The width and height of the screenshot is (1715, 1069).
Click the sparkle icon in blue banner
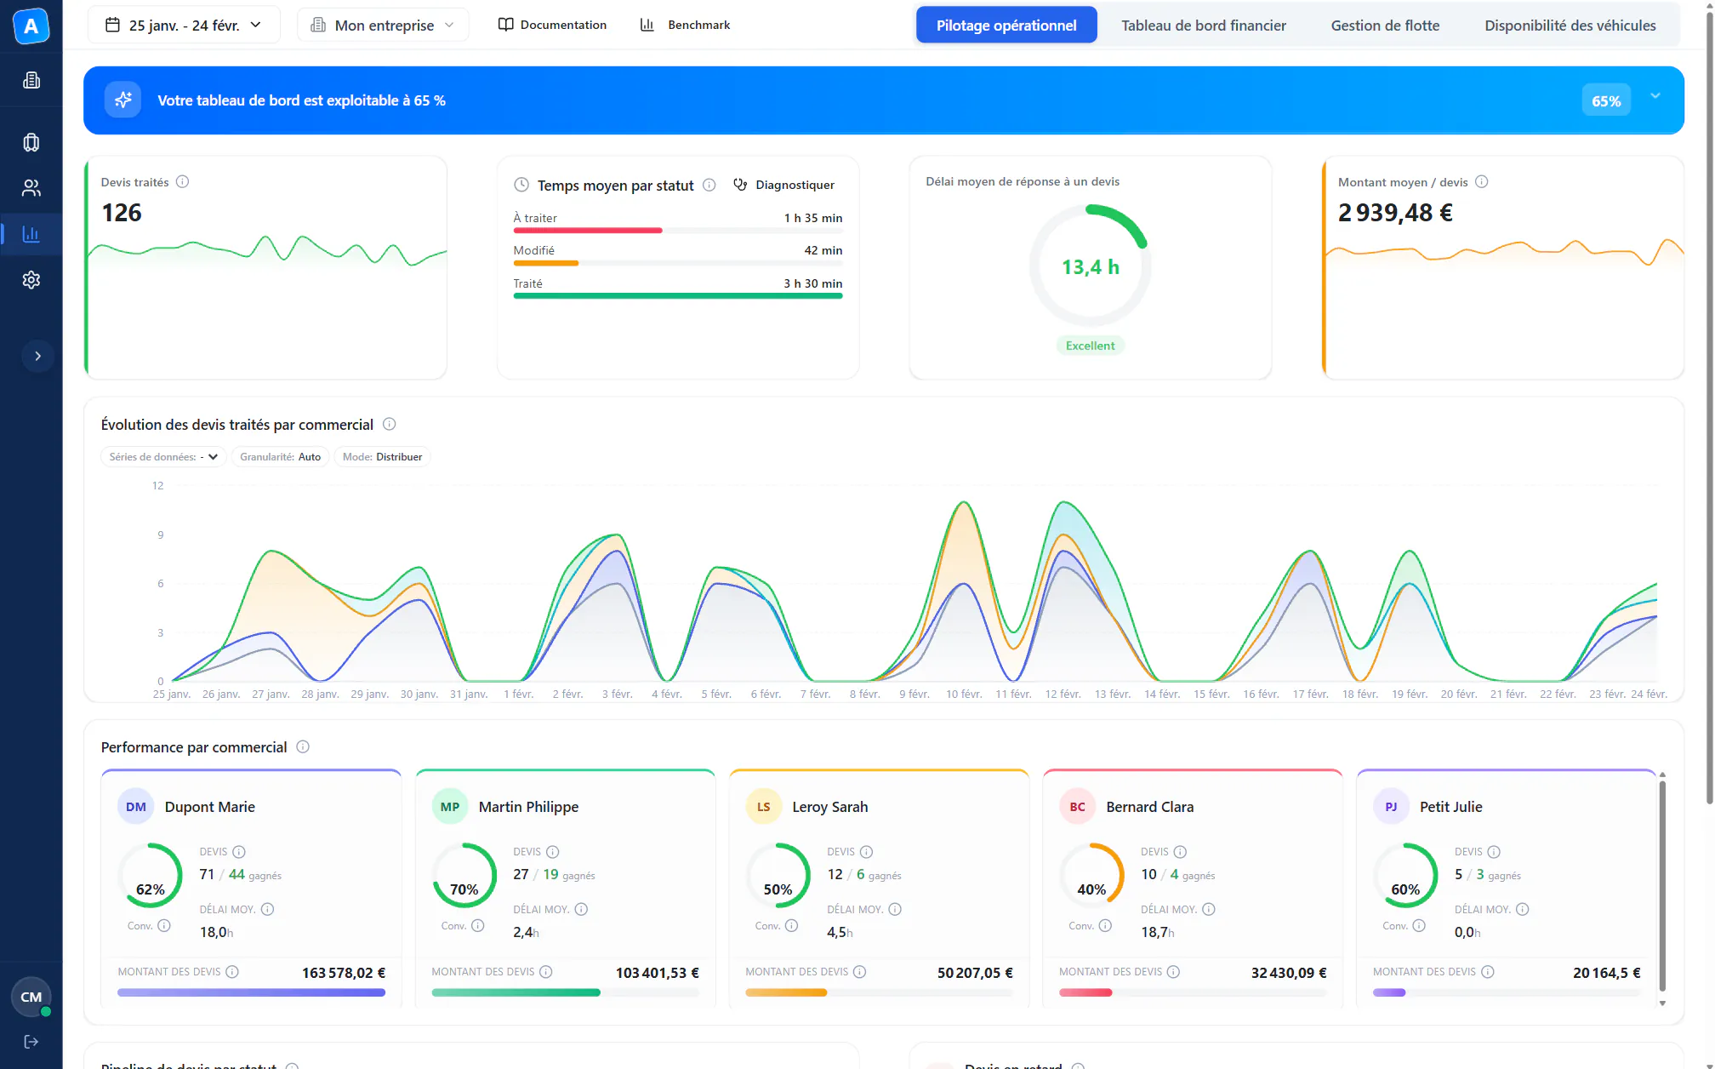click(123, 100)
